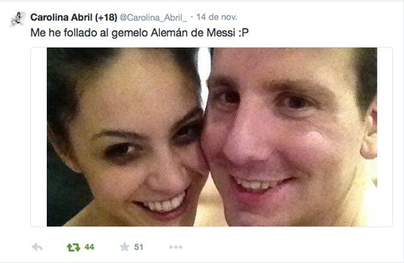The width and height of the screenshot is (404, 263).
Task: Open the three-dot more options menu
Action: click(176, 247)
